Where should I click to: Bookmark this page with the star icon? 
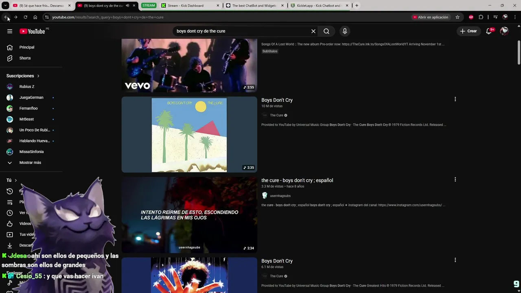(x=458, y=17)
